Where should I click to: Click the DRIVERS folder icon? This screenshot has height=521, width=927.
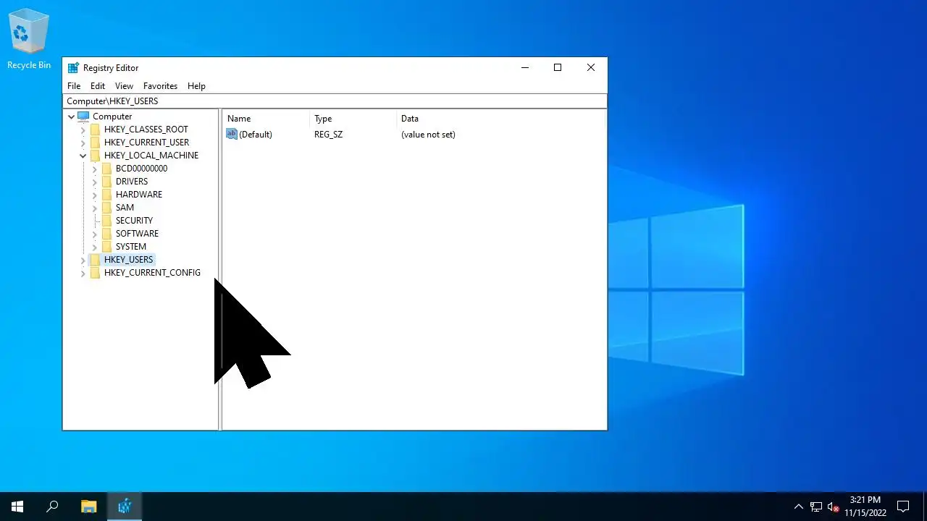[x=106, y=182]
